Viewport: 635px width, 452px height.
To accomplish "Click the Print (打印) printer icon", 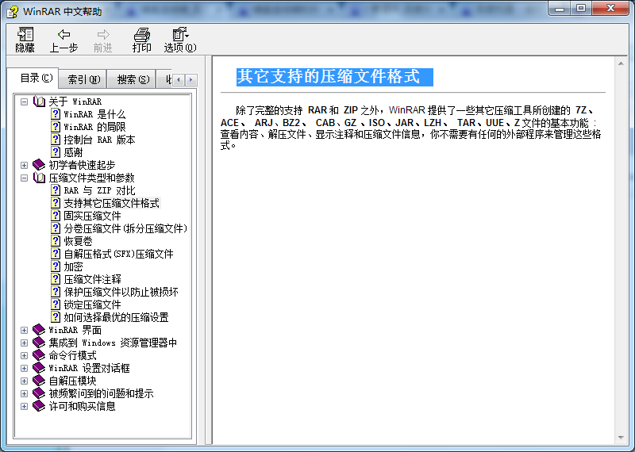I will click(142, 34).
